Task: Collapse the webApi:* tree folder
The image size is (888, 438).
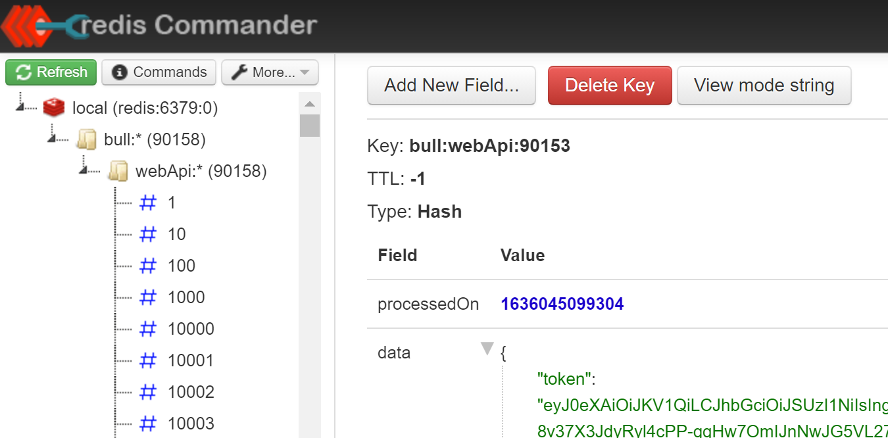Action: pyautogui.click(x=86, y=168)
